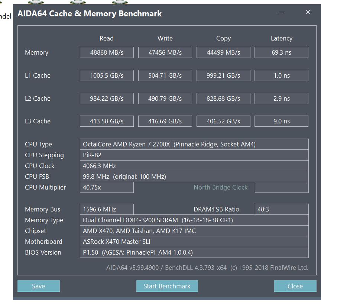337x304 pixels.
Task: Click the Memory Type info field
Action: point(194,220)
